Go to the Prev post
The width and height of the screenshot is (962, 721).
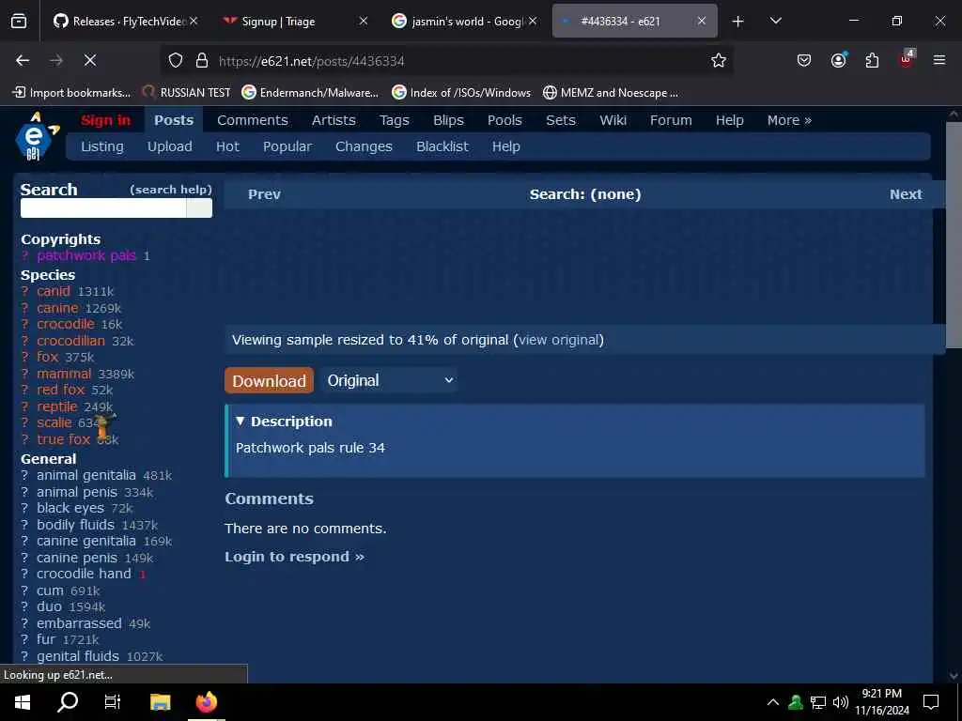coord(264,194)
